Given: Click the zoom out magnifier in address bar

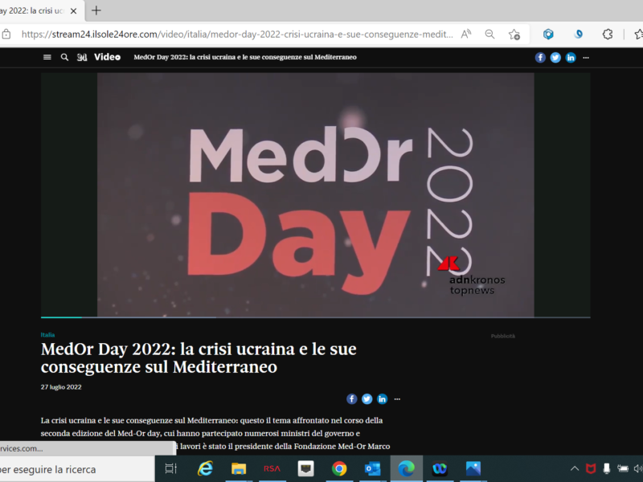Looking at the screenshot, I should tap(489, 35).
